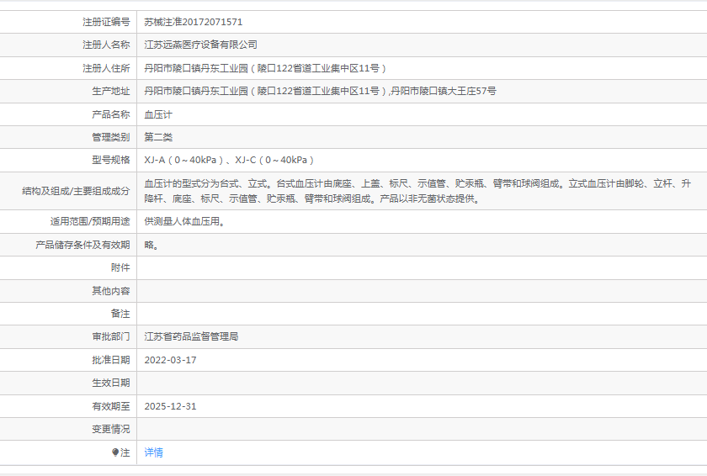This screenshot has height=476, width=707.
Task: Select the value 略。
Action: 151,245
